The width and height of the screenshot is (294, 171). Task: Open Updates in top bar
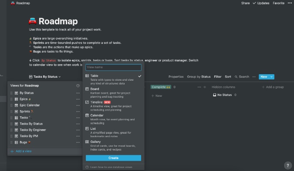coord(261,3)
